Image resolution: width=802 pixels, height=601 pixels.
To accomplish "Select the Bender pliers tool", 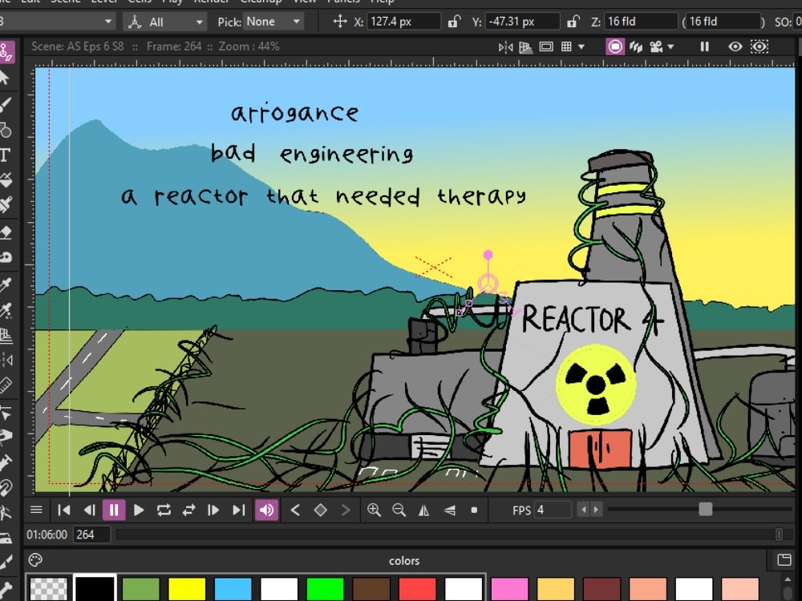I will pos(5,513).
